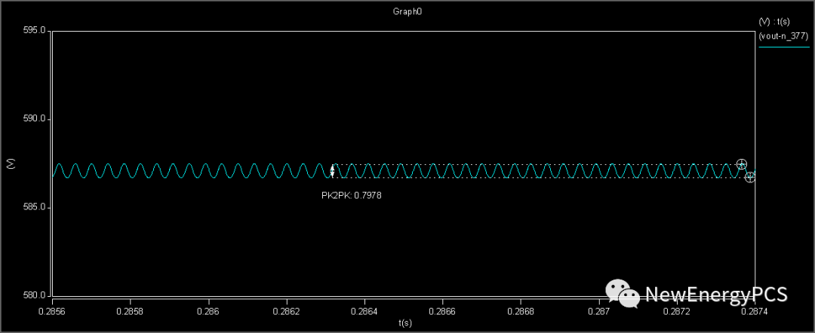815x333 pixels.
Task: Click the lower circular trough marker on waveform
Action: (749, 177)
